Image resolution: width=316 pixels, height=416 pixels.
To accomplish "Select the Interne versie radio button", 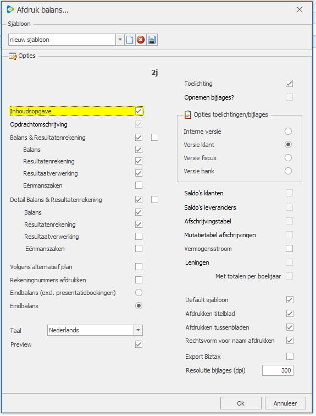I will pos(288,132).
